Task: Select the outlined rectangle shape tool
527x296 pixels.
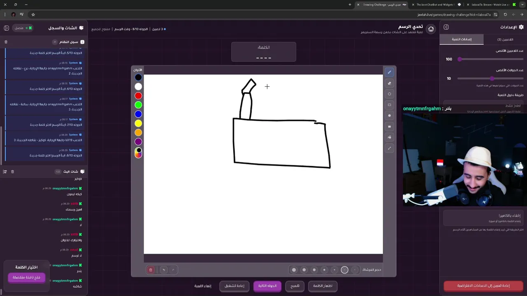Action: pos(389,105)
